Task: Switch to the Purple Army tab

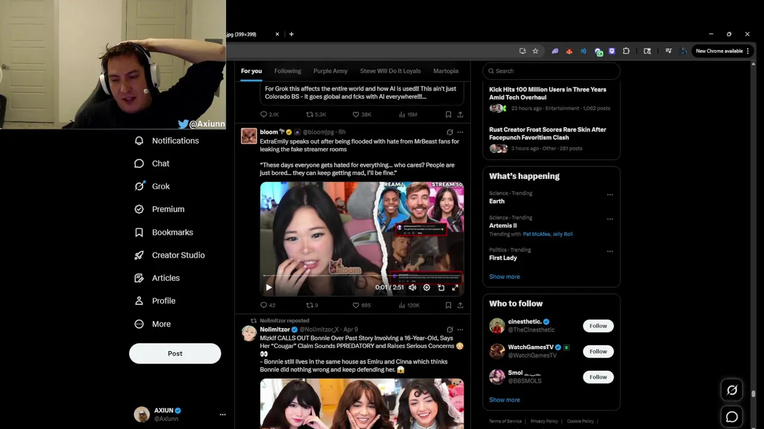Action: 331,71
